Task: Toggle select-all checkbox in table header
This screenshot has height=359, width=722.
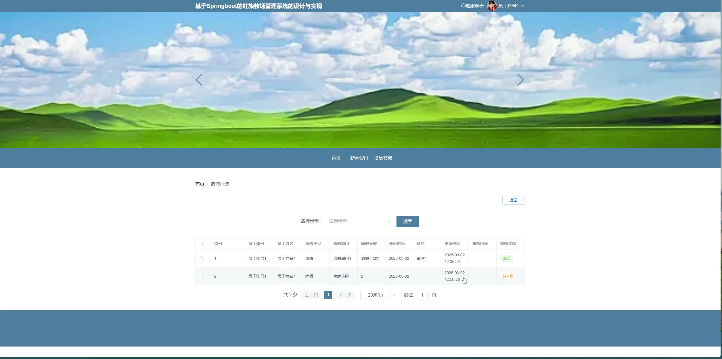Action: tap(201, 244)
